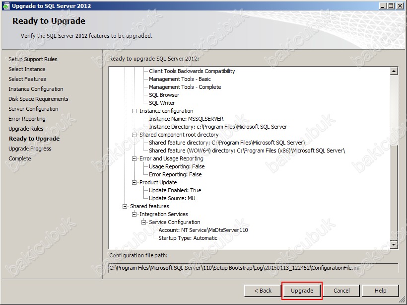Go to the Setup Support Rules step
This screenshot has width=407, height=305.
(x=33, y=59)
